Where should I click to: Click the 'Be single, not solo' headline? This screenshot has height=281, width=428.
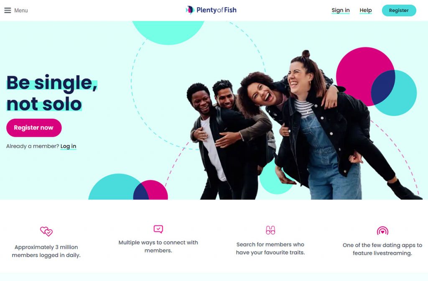pos(52,93)
